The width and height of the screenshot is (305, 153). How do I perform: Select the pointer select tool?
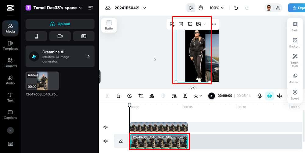pyautogui.click(x=191, y=8)
